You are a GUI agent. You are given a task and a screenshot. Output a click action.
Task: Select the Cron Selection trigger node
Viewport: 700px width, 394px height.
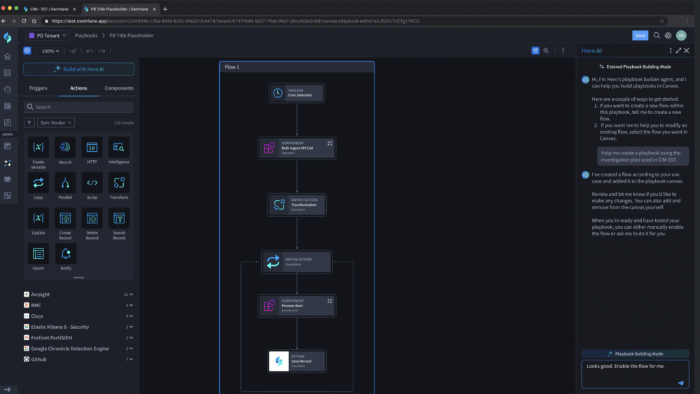click(x=297, y=93)
